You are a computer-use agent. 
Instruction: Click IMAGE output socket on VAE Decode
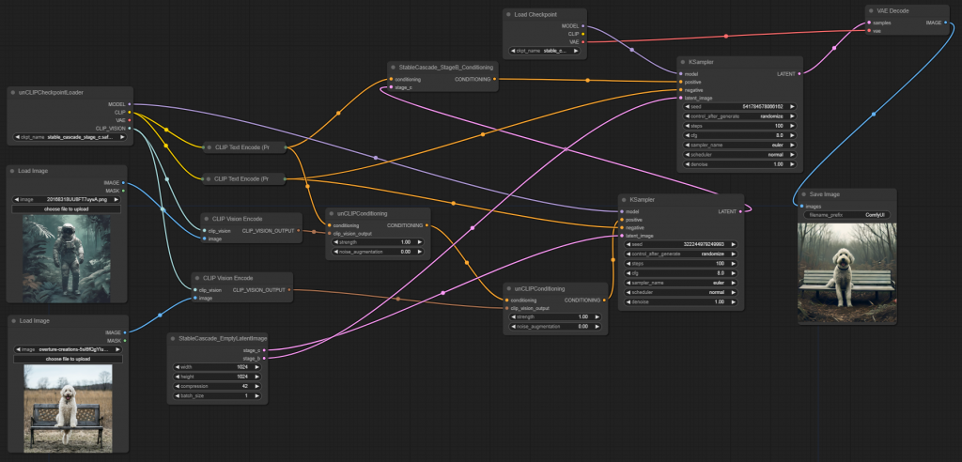945,23
